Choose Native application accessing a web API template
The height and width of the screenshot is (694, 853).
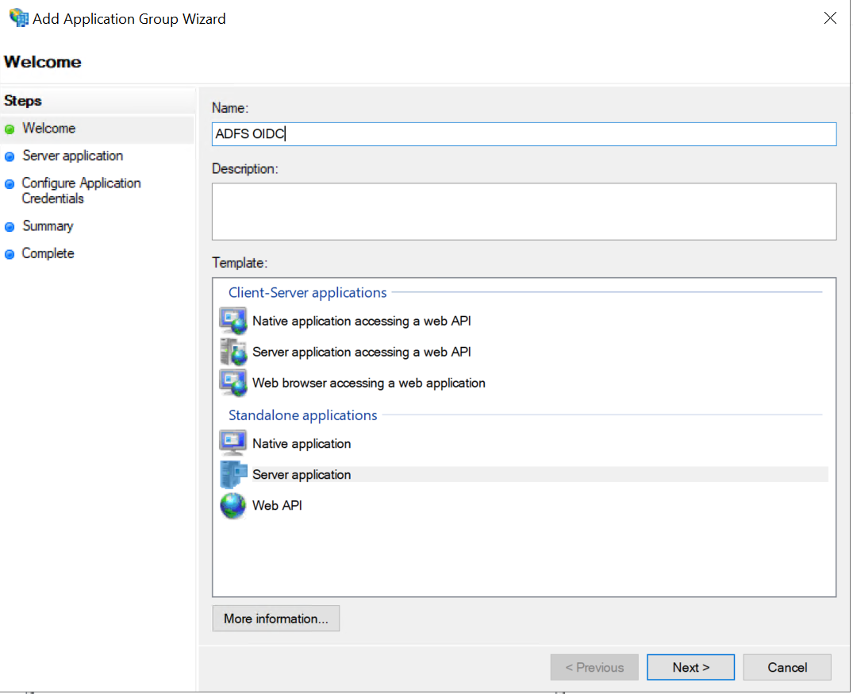pos(361,321)
